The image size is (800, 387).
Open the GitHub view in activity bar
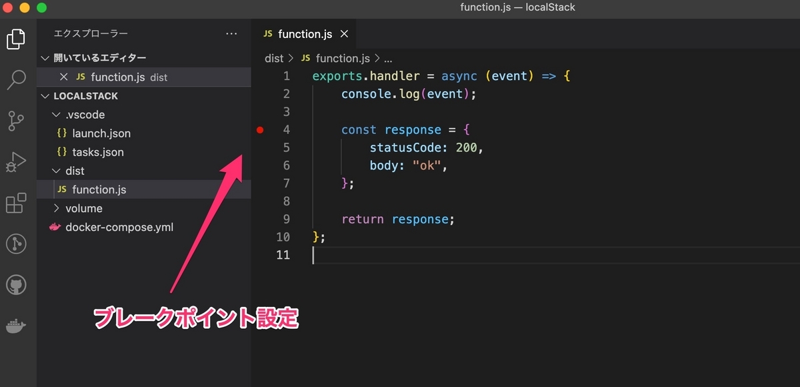click(16, 286)
